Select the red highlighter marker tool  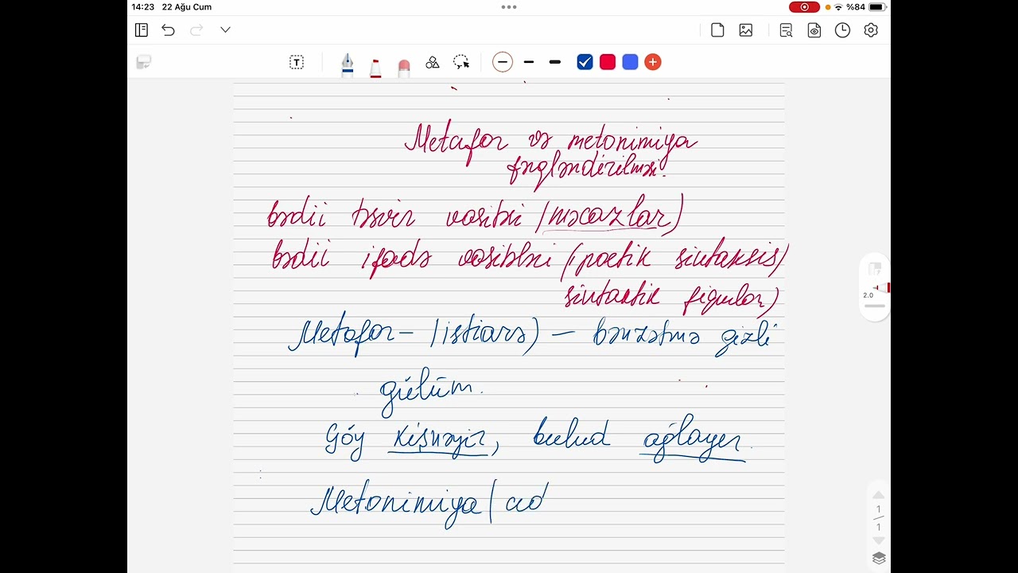click(375, 67)
